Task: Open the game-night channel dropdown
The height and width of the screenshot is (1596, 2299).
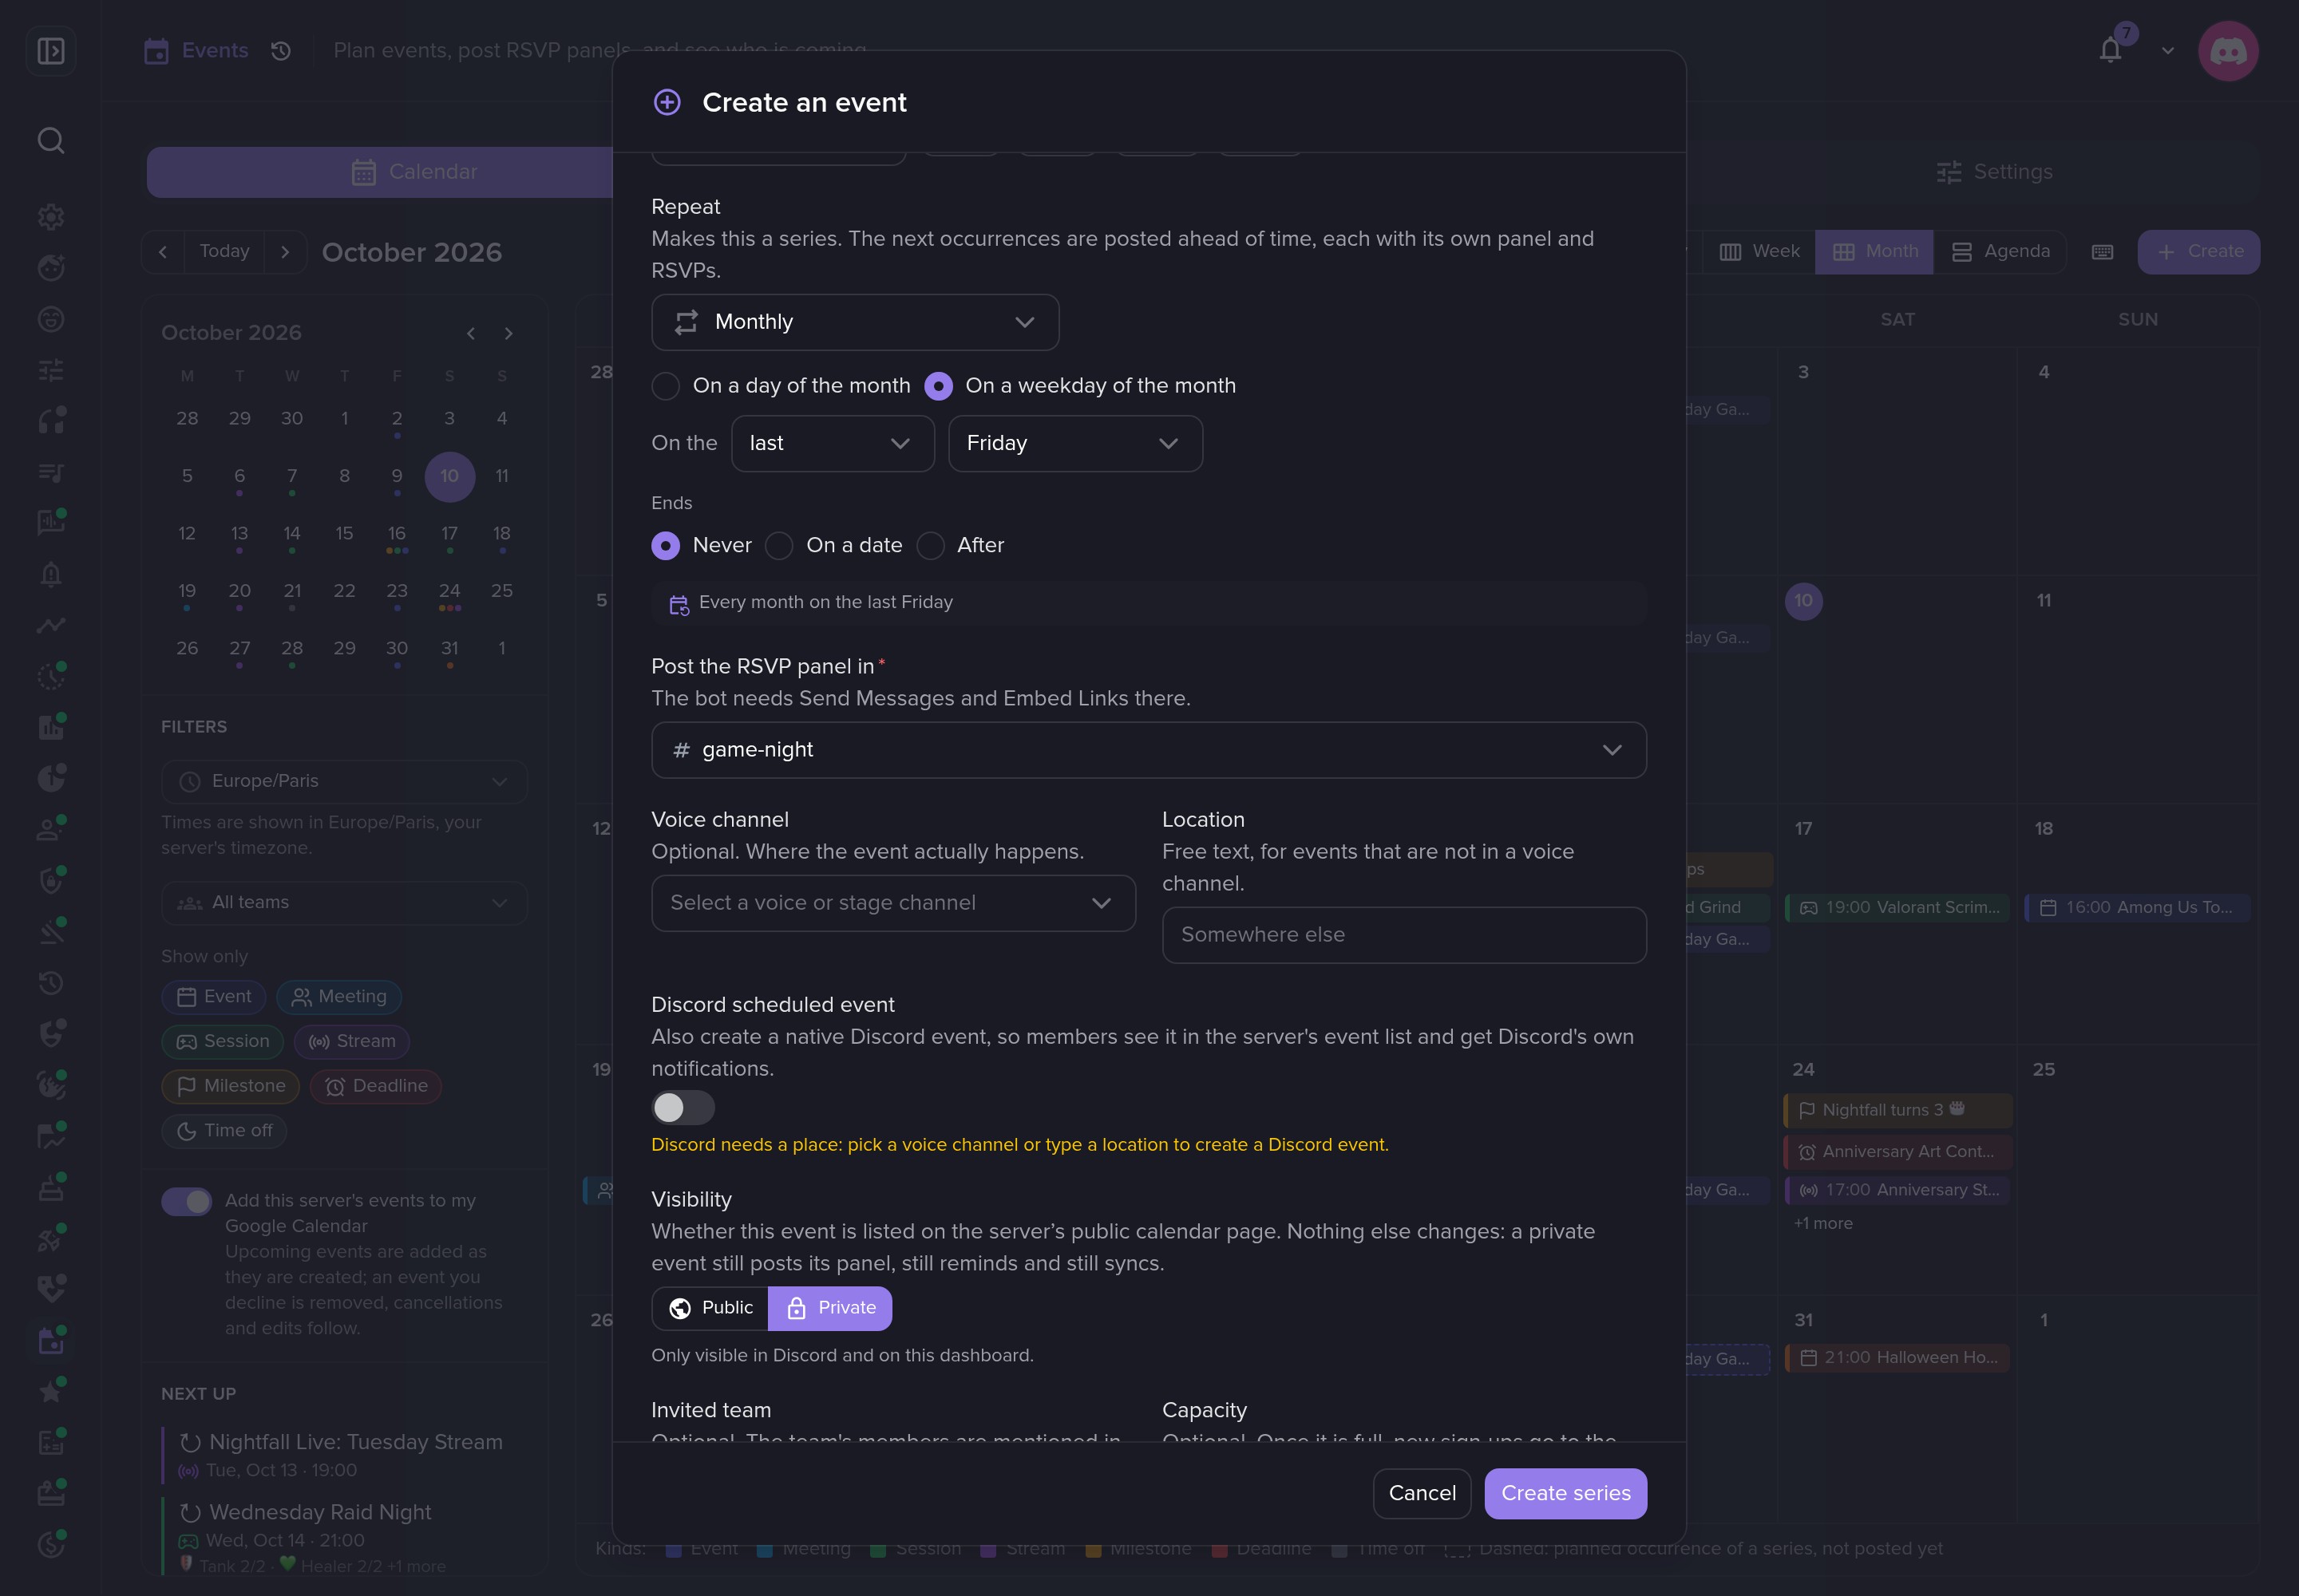Action: pos(1149,750)
